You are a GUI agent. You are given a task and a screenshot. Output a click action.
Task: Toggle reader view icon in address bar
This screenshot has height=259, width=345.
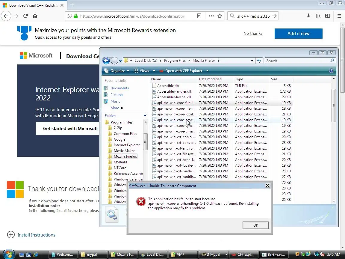point(199,16)
